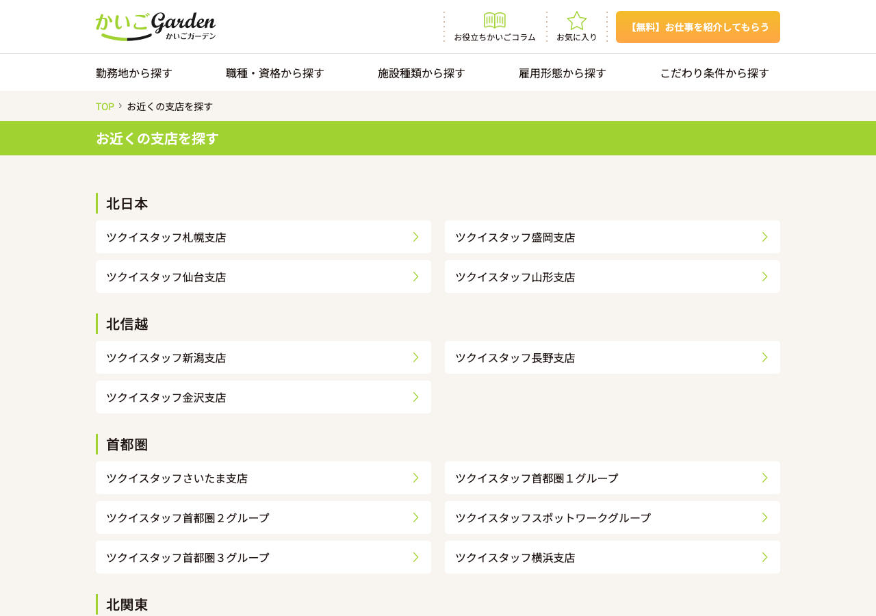This screenshot has height=616, width=876.
Task: Open ツクイスタッフさいたま支店 link
Action: pyautogui.click(x=263, y=478)
